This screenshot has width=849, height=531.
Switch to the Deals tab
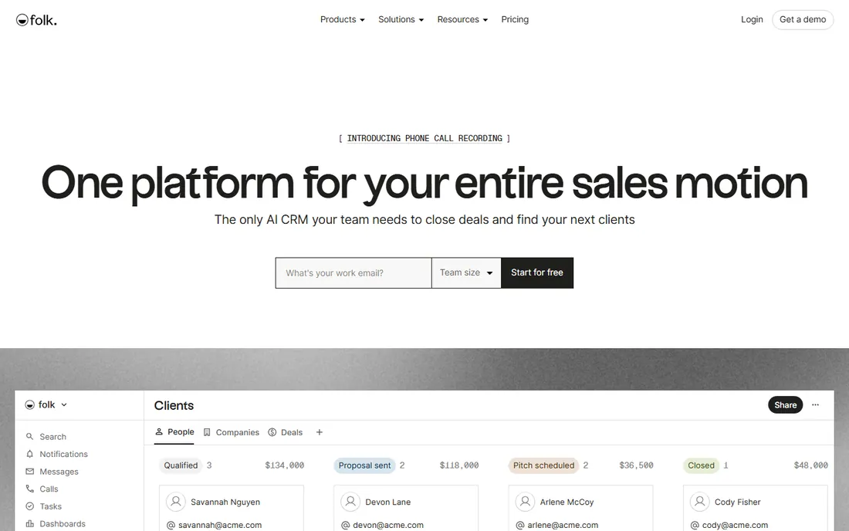coord(286,432)
